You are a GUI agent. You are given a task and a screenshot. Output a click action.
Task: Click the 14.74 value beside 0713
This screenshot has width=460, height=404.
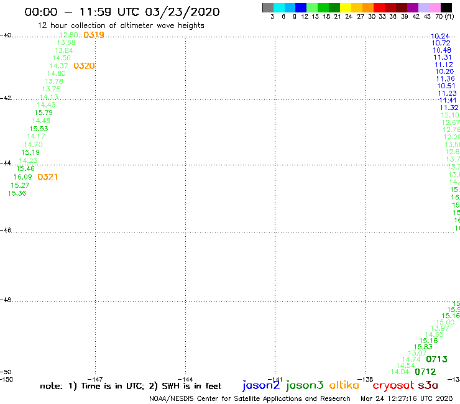tap(412, 359)
